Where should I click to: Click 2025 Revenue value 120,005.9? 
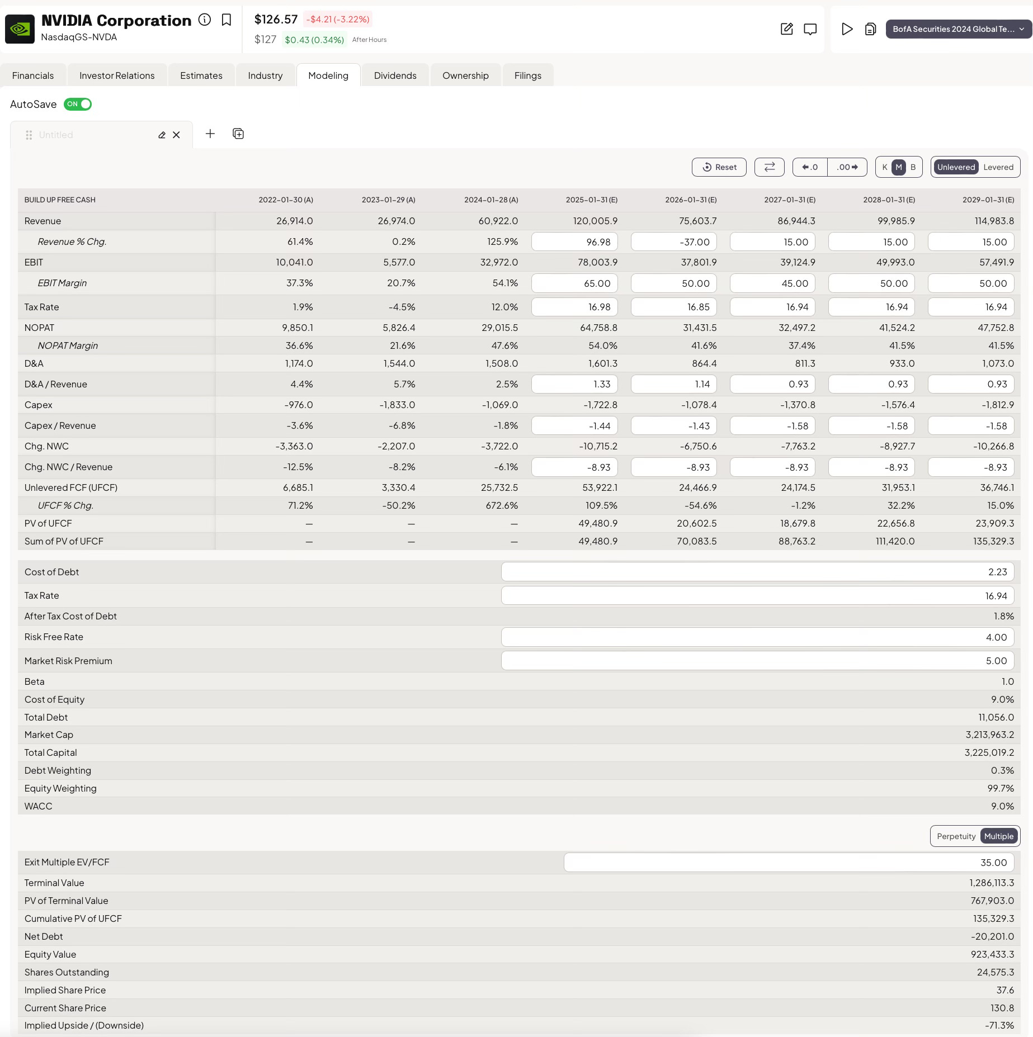[x=595, y=221]
